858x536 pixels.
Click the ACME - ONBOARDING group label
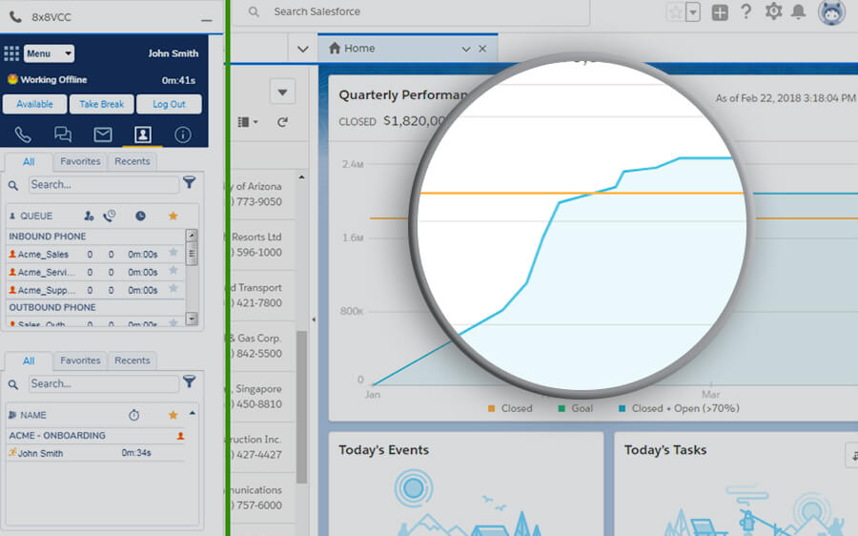[x=57, y=436]
